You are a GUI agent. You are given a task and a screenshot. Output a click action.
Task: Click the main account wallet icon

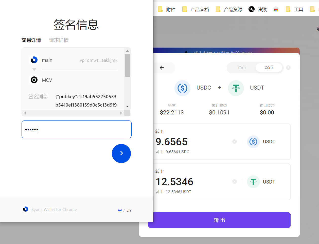click(34, 60)
